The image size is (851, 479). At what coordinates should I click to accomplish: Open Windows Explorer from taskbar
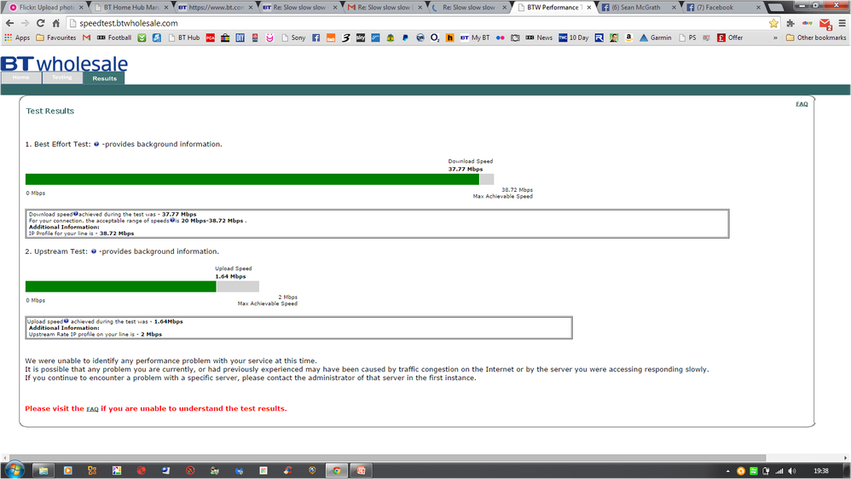(x=43, y=470)
